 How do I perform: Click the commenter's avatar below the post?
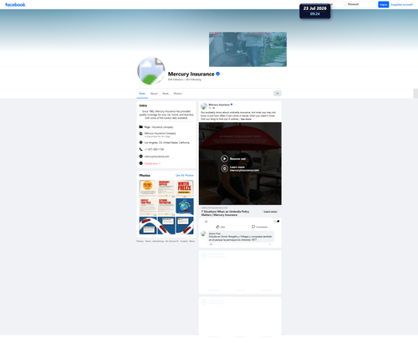(x=203, y=234)
